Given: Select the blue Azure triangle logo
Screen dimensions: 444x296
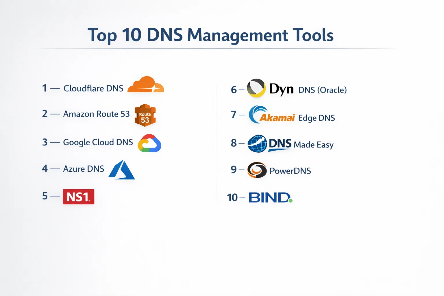Looking at the screenshot, I should point(122,170).
